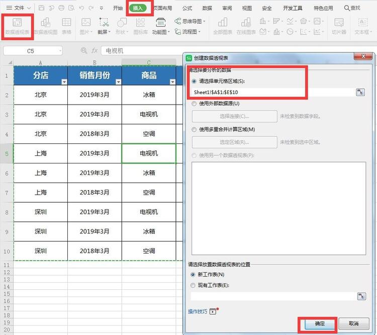The height and width of the screenshot is (335, 377).
Task: Choose 新工作表 radio option
Action: [193, 274]
